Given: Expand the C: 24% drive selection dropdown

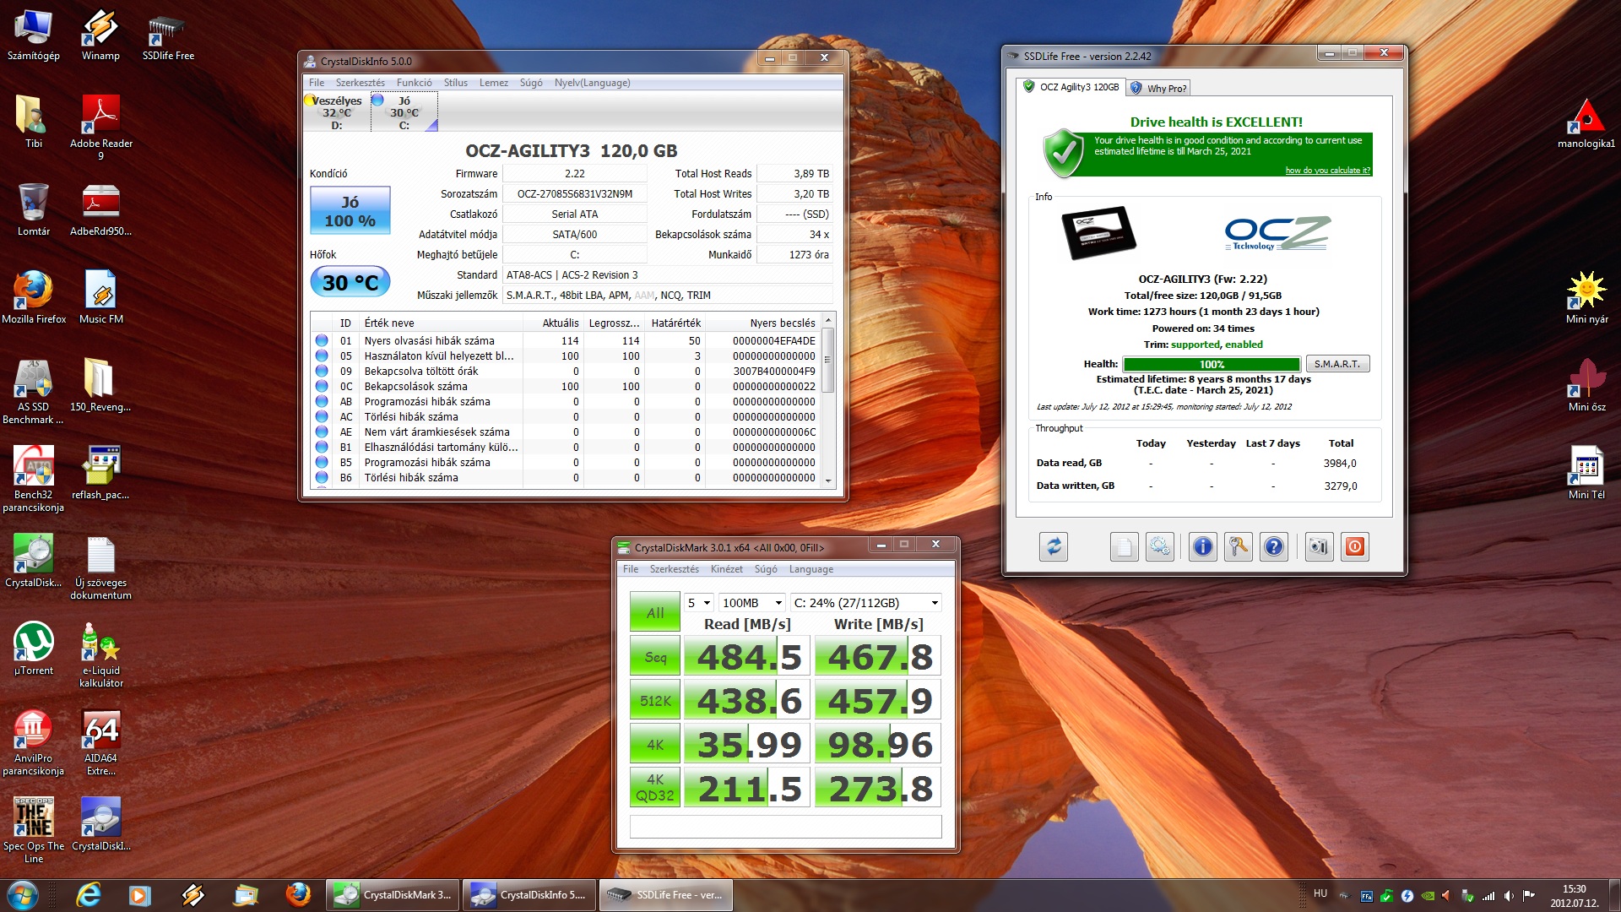Looking at the screenshot, I should tap(865, 603).
